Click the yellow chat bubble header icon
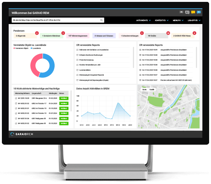The width and height of the screenshot is (211, 184). 193,12
